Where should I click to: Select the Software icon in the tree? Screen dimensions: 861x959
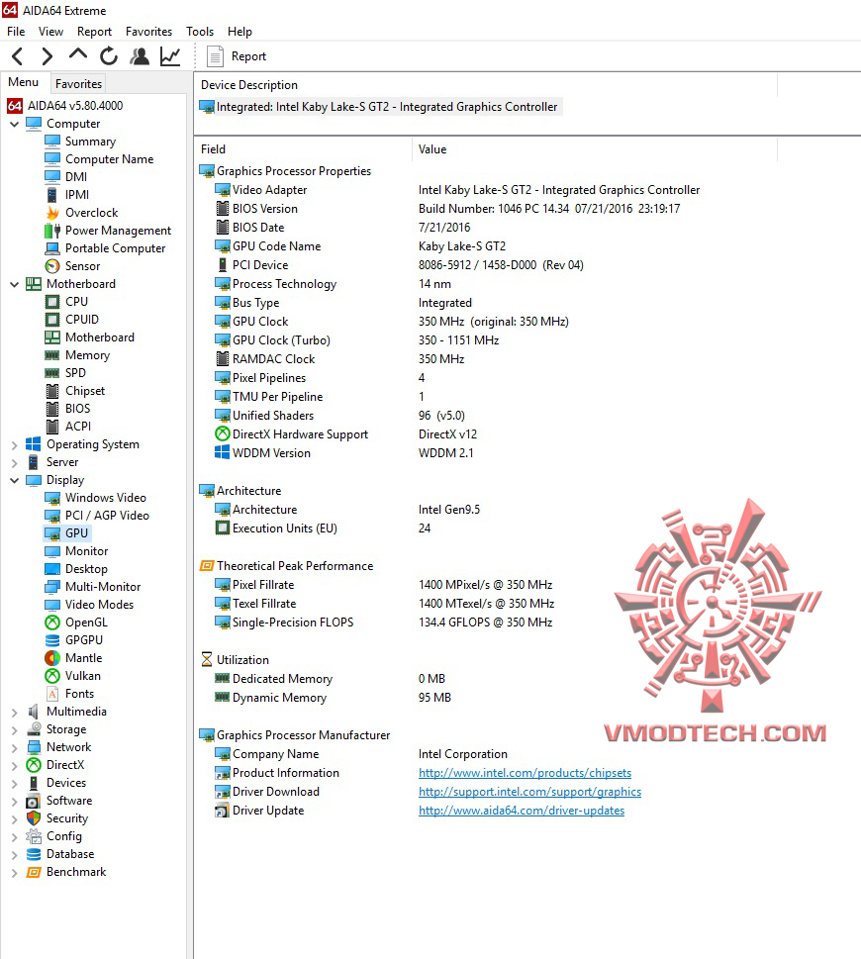[34, 801]
